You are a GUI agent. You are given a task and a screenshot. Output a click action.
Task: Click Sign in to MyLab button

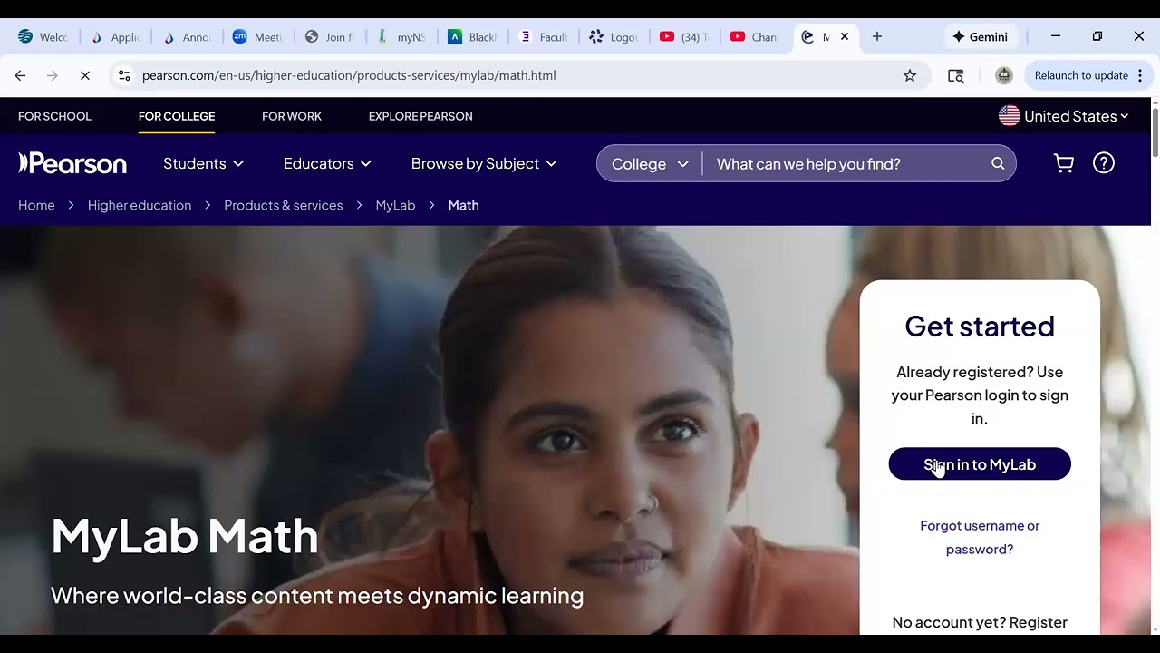tap(980, 464)
